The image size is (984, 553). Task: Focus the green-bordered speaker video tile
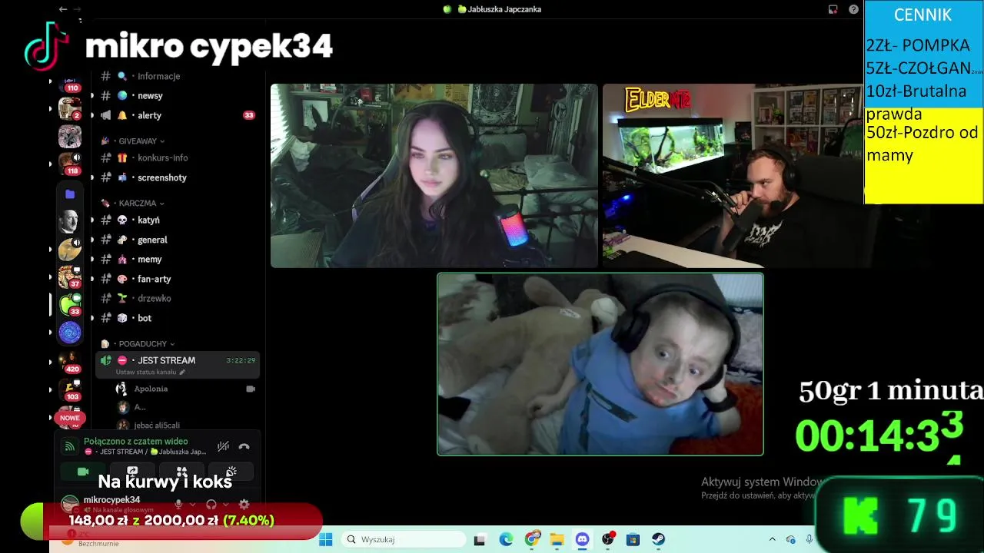[600, 364]
